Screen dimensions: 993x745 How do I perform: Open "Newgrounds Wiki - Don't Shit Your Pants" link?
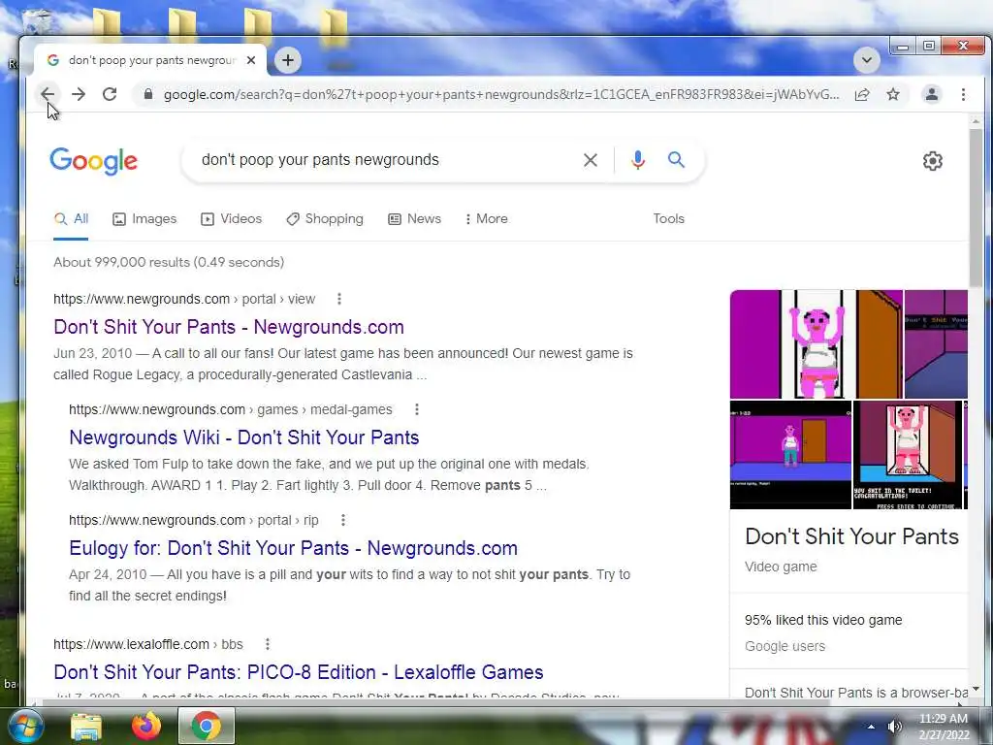243,437
